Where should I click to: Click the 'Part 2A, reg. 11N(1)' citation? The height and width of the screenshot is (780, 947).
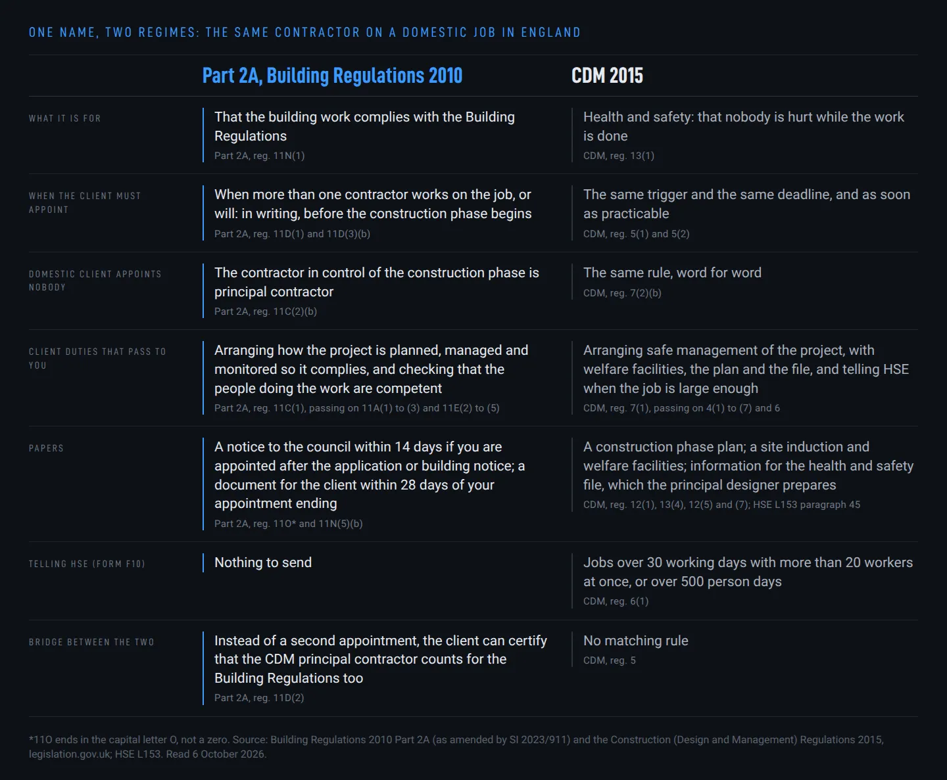click(x=260, y=156)
